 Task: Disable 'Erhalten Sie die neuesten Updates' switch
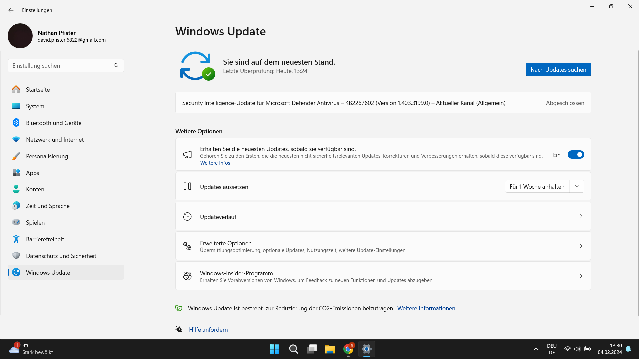point(575,154)
